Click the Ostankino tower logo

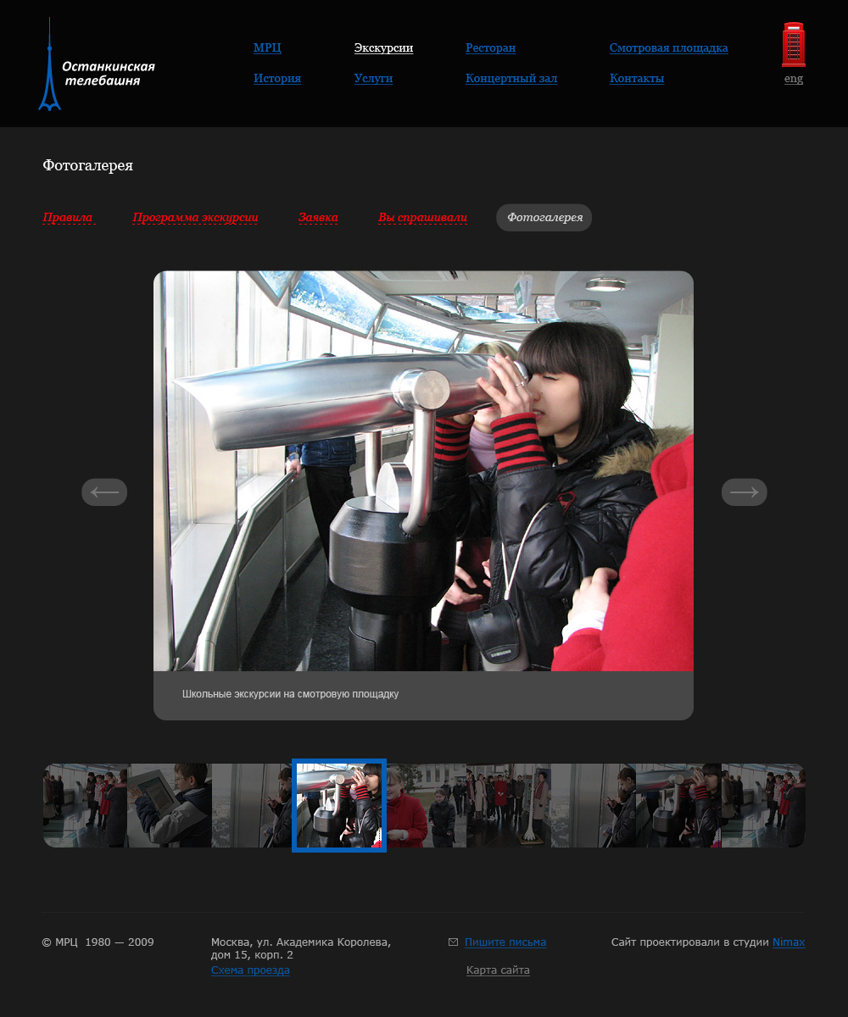[95, 66]
